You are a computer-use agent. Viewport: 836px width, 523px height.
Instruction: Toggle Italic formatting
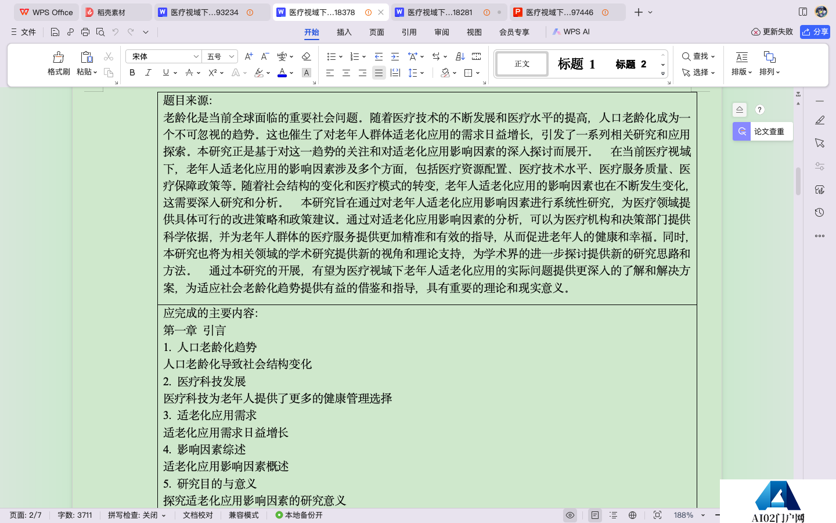point(148,73)
